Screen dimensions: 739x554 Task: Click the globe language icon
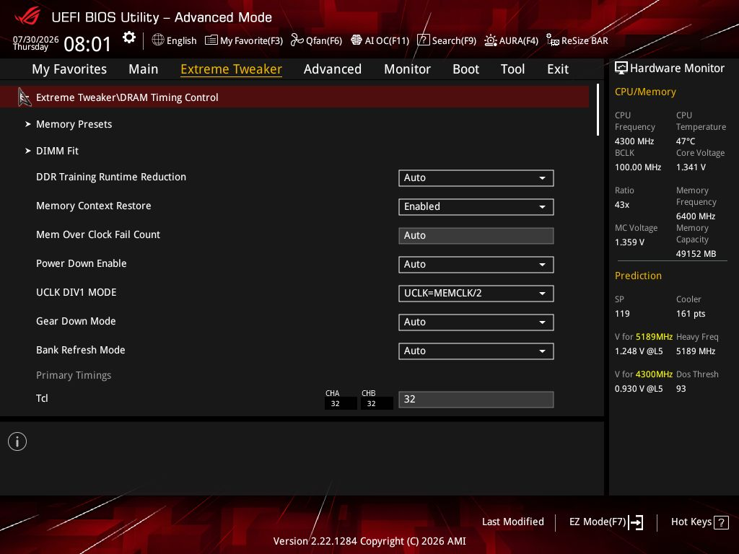coord(158,40)
